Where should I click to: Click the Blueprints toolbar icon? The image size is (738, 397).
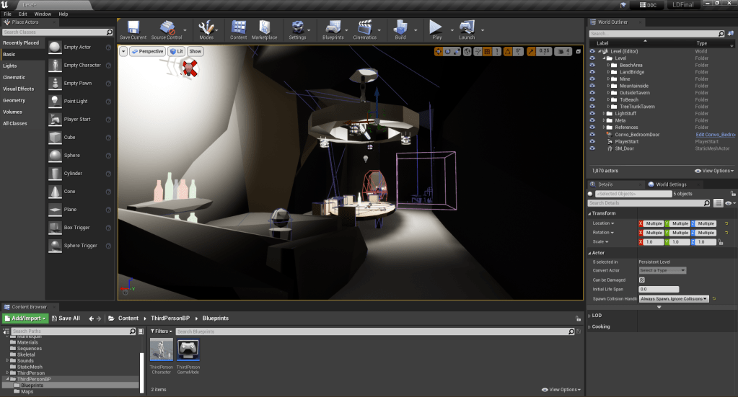[x=333, y=27]
